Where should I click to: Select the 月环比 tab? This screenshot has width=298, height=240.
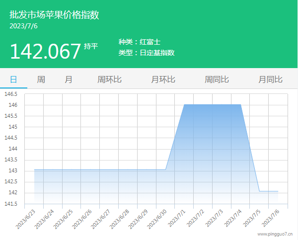pyautogui.click(x=163, y=80)
